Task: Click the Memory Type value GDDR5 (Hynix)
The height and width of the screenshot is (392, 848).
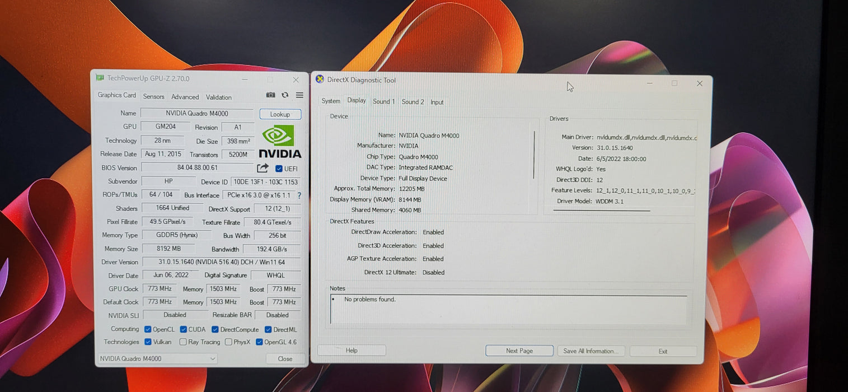Action: coord(177,235)
